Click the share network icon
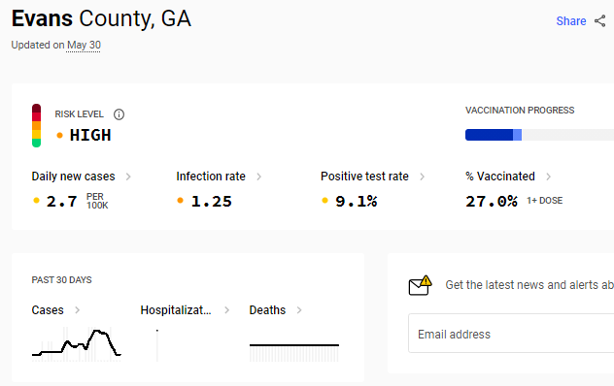This screenshot has height=386, width=614. pos(599,20)
